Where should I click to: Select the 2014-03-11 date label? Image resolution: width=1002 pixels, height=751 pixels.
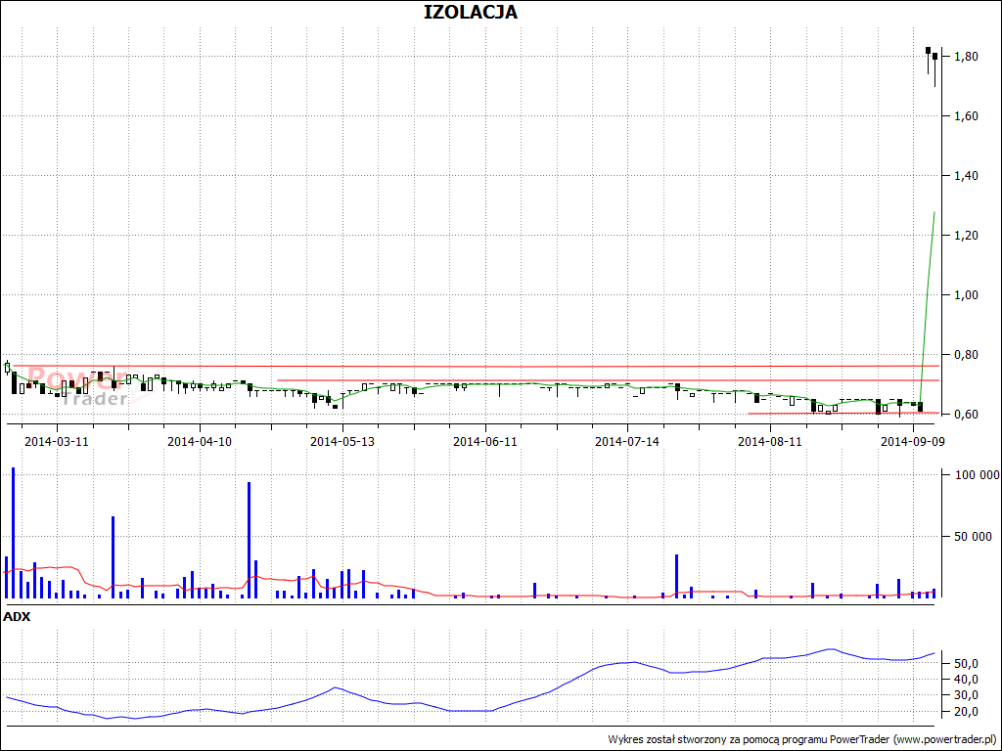click(56, 441)
